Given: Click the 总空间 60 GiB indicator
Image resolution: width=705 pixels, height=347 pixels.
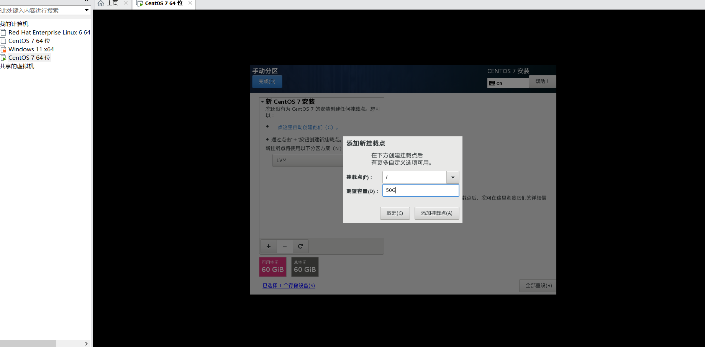Looking at the screenshot, I should click(305, 267).
